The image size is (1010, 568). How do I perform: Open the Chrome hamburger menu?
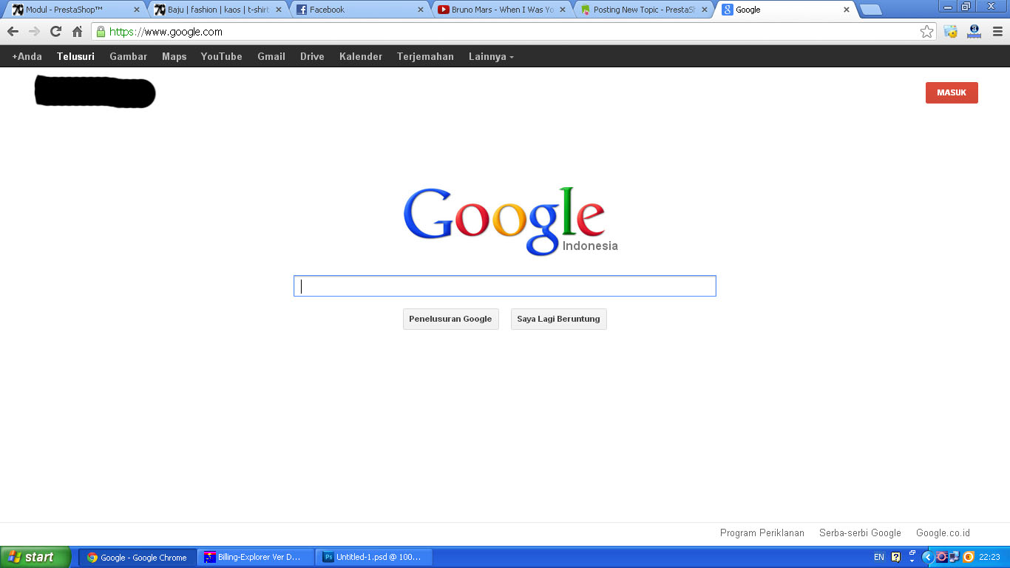[x=997, y=32]
